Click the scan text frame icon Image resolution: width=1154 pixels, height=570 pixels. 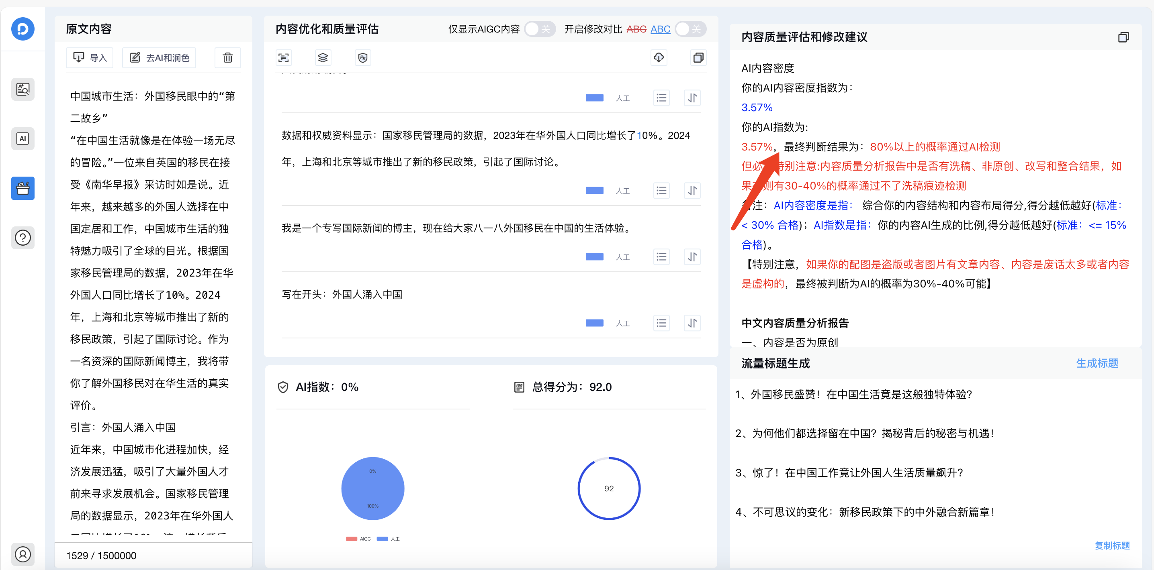[284, 58]
